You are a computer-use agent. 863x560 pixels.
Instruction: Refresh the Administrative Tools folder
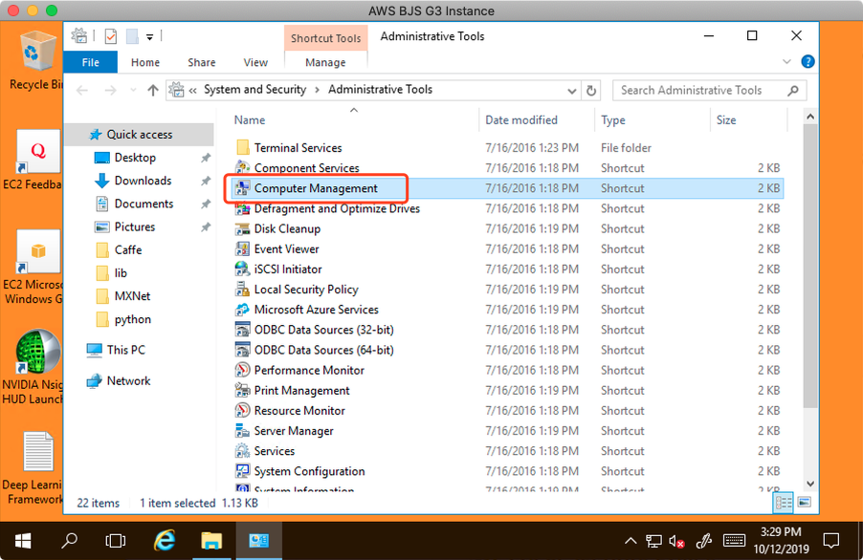[591, 91]
